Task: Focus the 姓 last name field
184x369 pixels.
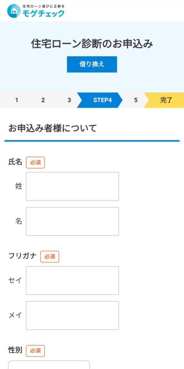Action: coord(72,186)
